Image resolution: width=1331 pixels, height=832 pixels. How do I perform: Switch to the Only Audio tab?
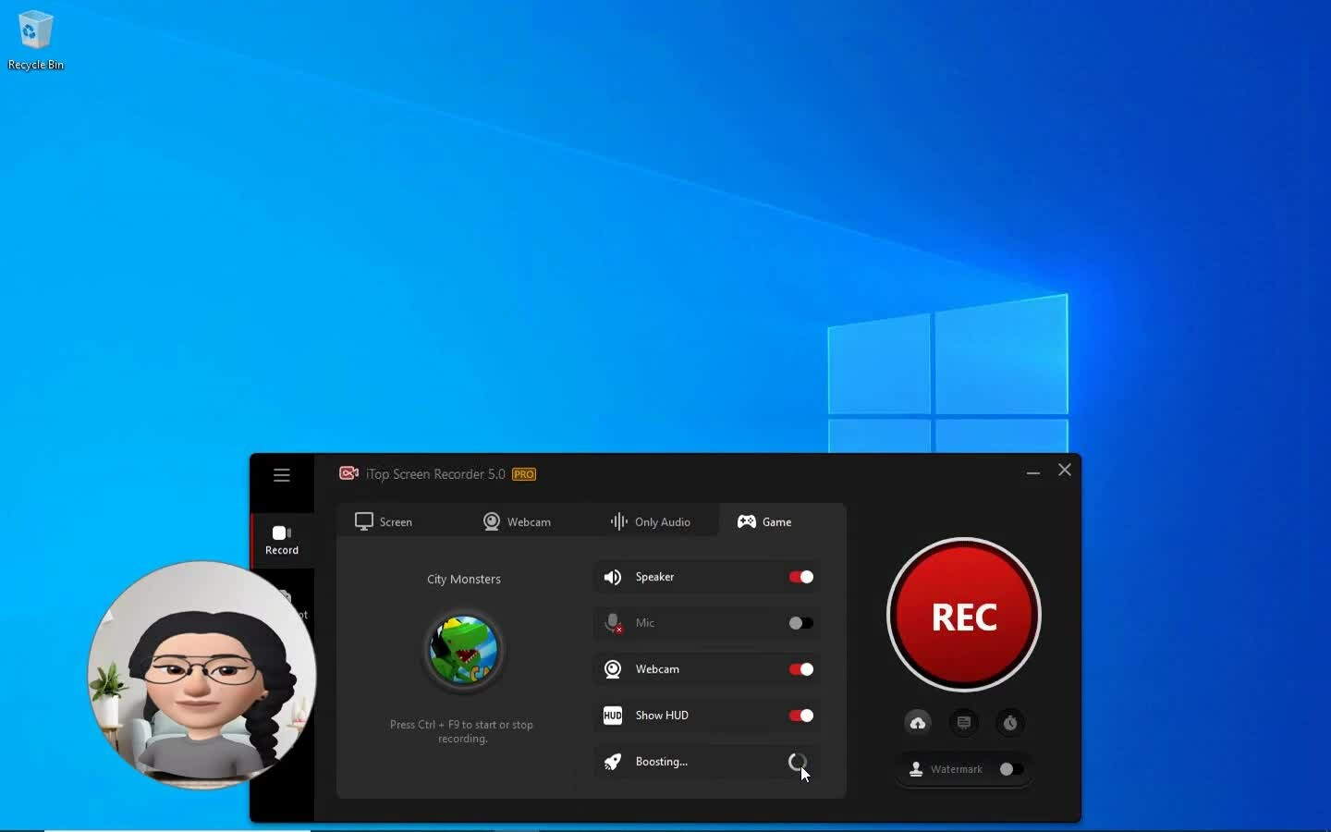point(651,521)
